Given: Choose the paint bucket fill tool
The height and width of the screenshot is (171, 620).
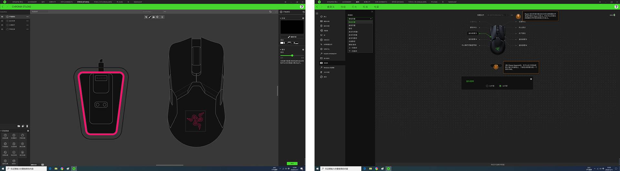Looking at the screenshot, I should [x=153, y=17].
